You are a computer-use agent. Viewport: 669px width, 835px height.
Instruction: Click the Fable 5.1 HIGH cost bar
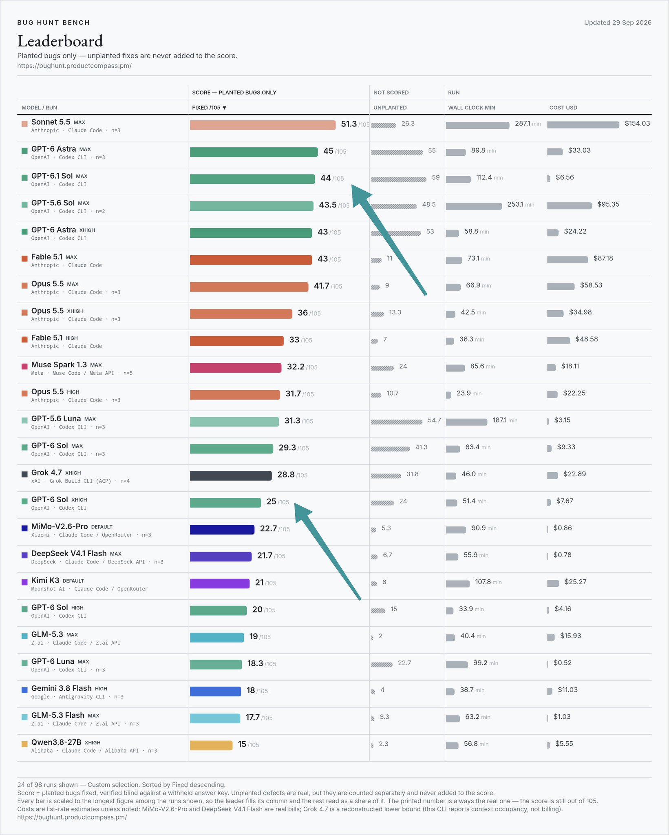click(558, 341)
